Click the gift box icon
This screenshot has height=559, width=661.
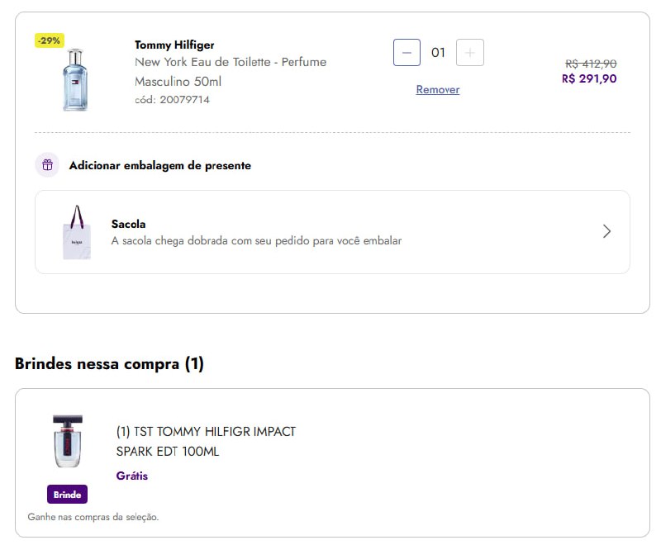click(x=48, y=164)
